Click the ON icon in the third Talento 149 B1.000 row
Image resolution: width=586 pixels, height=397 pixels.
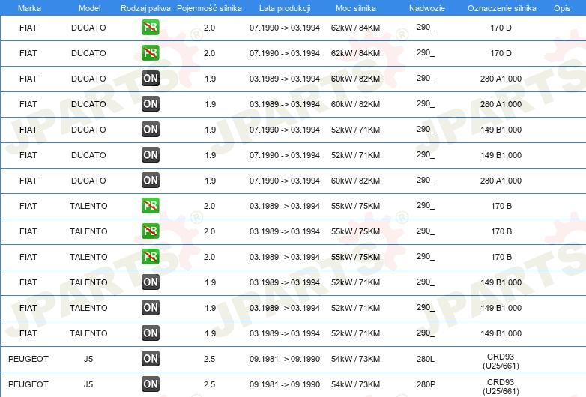[150, 333]
